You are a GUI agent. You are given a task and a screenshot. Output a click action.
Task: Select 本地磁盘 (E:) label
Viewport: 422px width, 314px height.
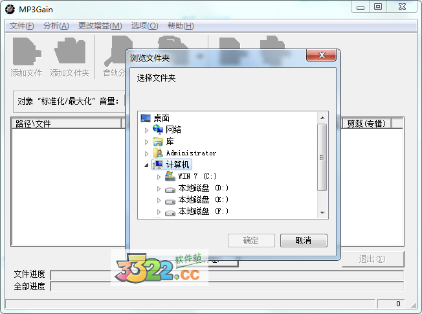click(203, 199)
